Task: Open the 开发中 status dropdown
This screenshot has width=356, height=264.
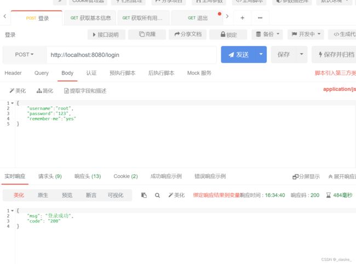Action: point(306,35)
